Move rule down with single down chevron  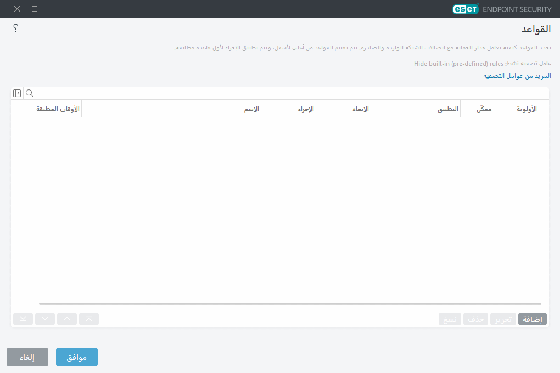point(45,319)
